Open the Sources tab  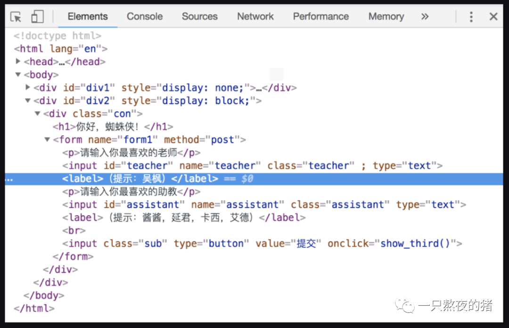200,16
